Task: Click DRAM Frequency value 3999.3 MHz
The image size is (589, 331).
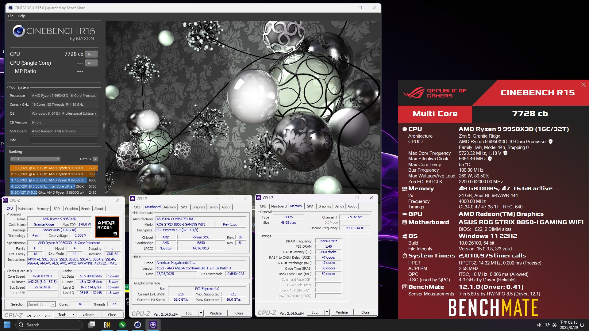Action: point(328,241)
